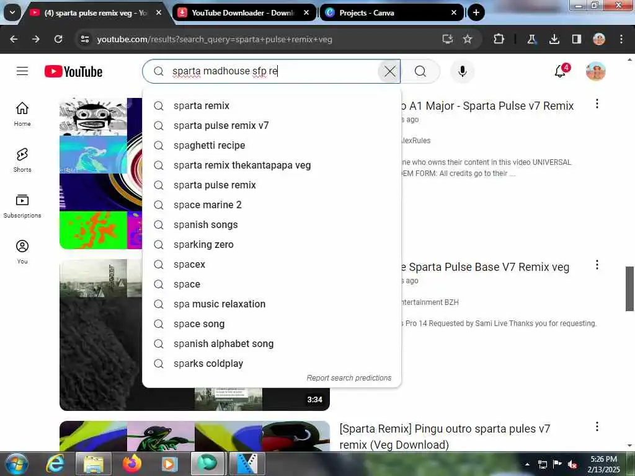Click page vertical scrollbar thumb

pyautogui.click(x=629, y=289)
